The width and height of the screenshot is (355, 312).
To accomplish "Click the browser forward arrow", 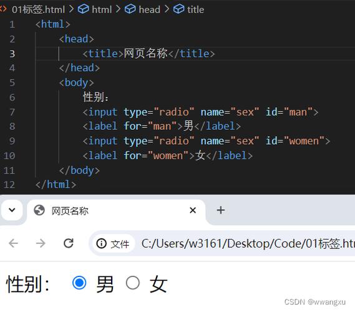I will point(41,243).
